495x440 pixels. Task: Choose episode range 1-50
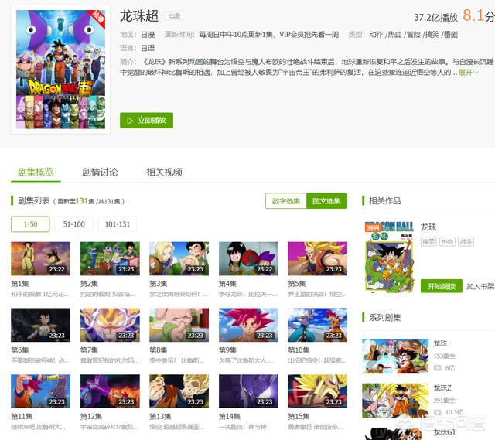tap(30, 224)
